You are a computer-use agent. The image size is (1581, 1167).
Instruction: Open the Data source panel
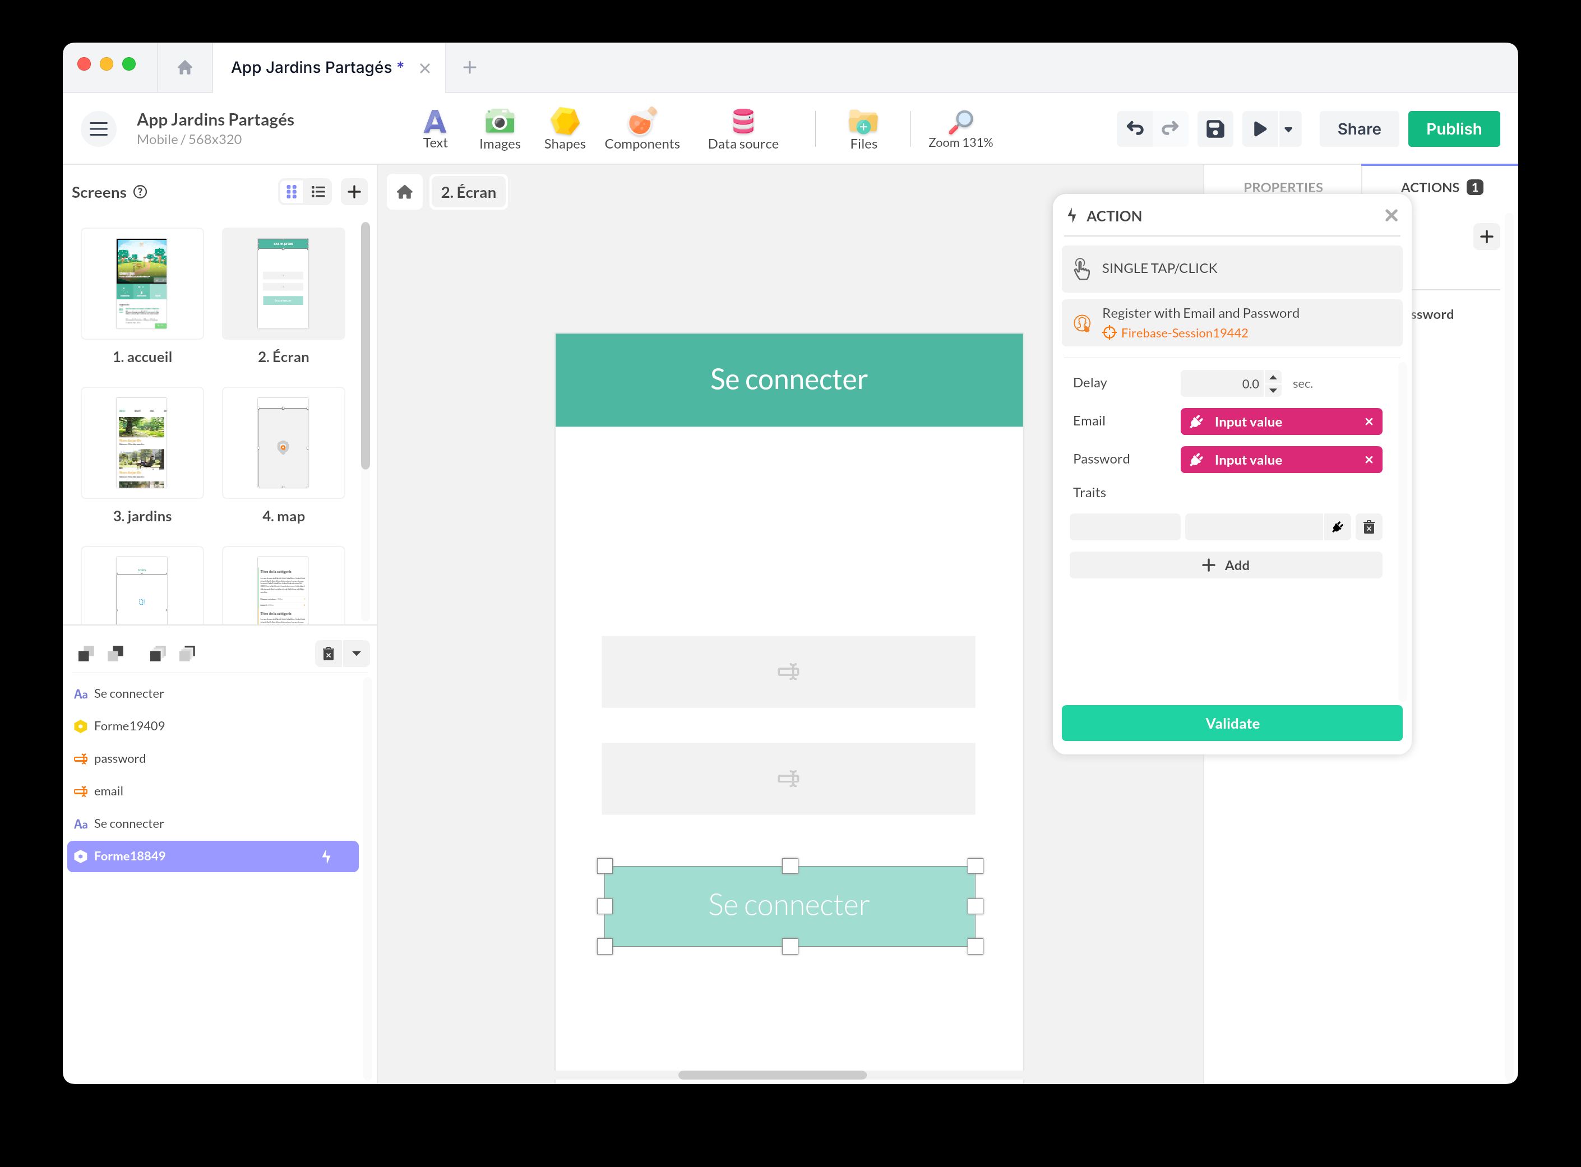743,128
